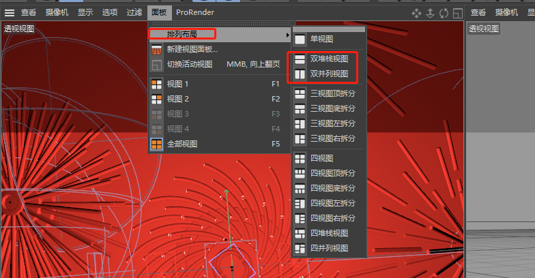
Task: Open the 摄像机 menu in left viewport
Action: (57, 12)
